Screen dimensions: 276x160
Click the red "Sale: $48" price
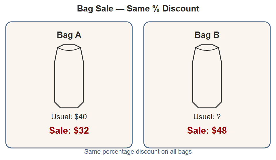pyautogui.click(x=207, y=130)
